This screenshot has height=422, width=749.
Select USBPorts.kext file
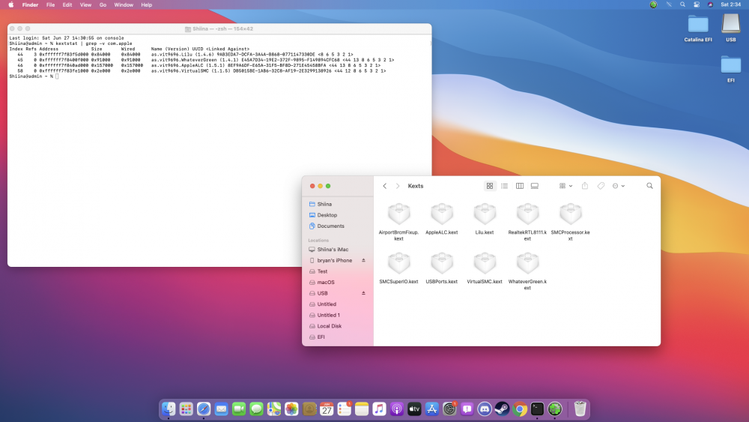(x=442, y=268)
